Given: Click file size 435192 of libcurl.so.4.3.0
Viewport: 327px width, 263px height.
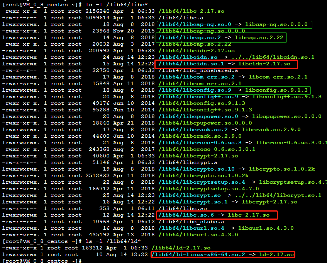Looking at the screenshot, I should pyautogui.click(x=99, y=235).
